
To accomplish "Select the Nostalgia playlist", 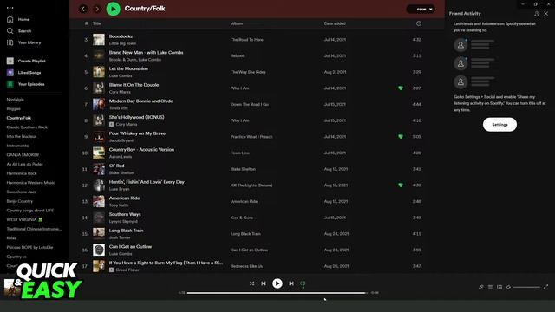I will [16, 100].
